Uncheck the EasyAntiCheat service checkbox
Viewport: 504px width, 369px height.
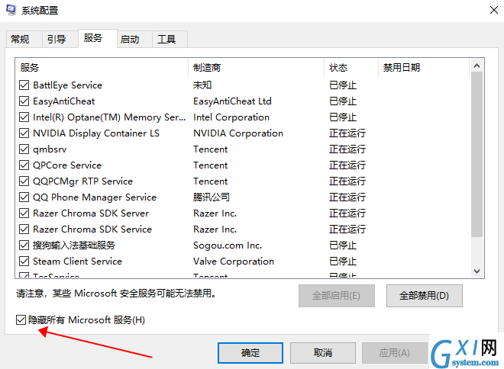tap(24, 101)
